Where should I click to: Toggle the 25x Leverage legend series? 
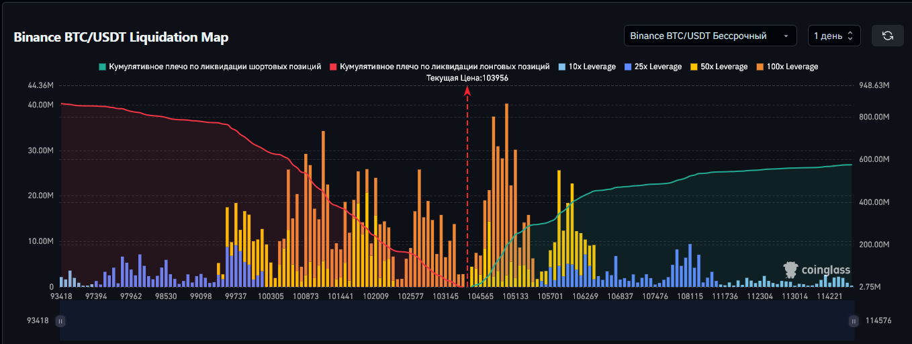653,67
